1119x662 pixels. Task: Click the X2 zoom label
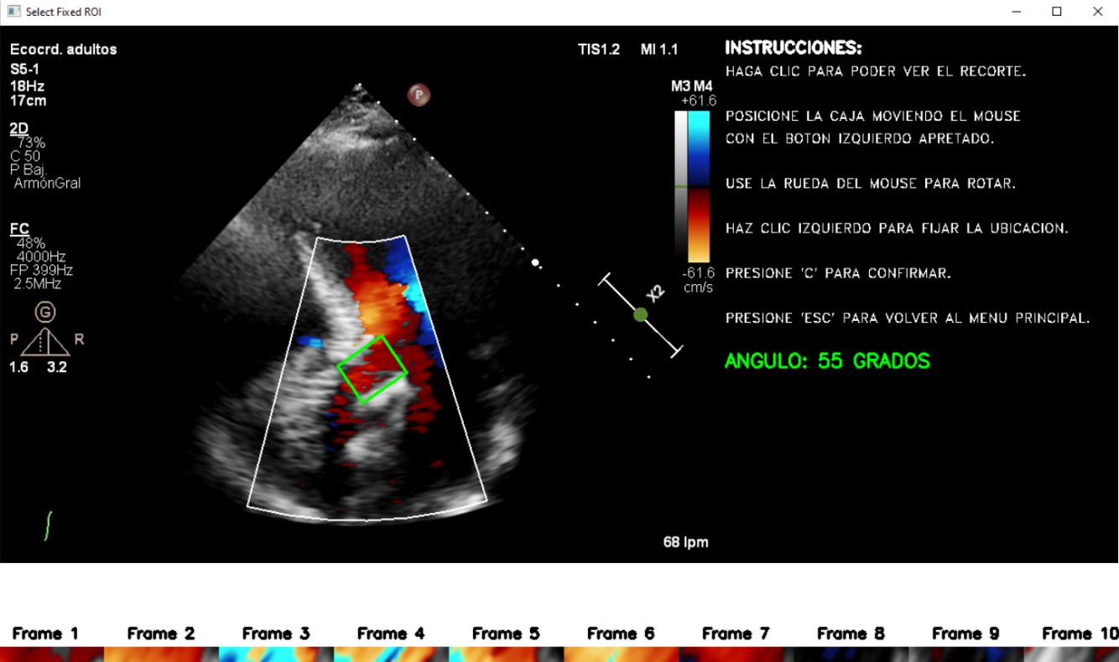tap(656, 292)
